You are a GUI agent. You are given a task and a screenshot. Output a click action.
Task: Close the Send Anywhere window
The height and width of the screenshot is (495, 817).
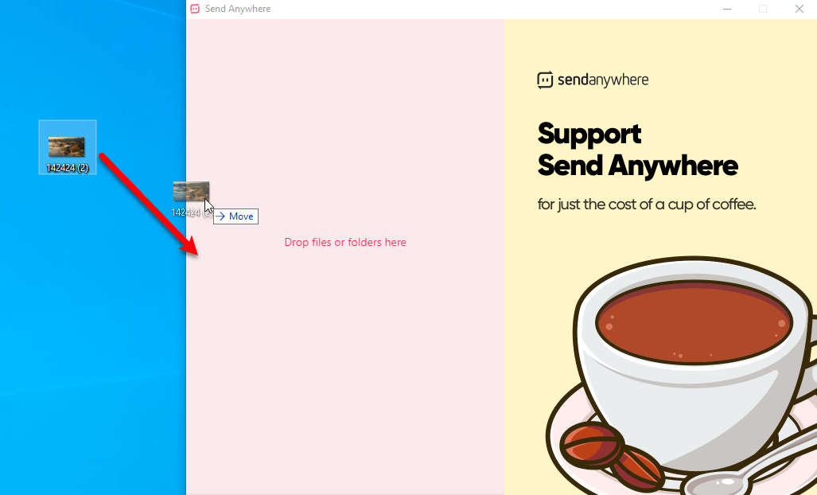[x=799, y=9]
